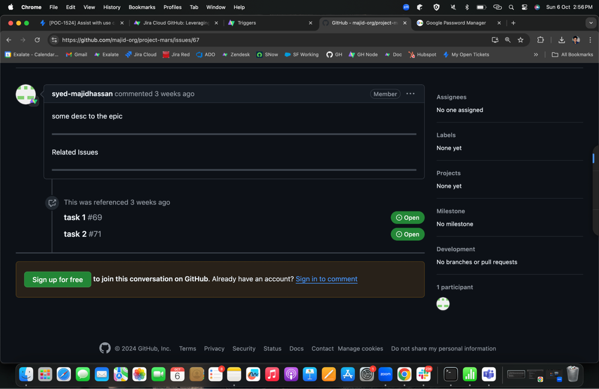599x389 pixels.
Task: Click syed-majidhassan's avatar beside the comment
Action: pyautogui.click(x=26, y=95)
